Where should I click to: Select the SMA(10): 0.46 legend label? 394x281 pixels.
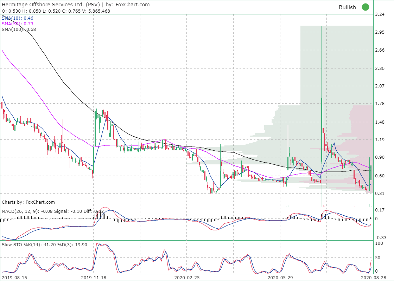click(x=17, y=18)
